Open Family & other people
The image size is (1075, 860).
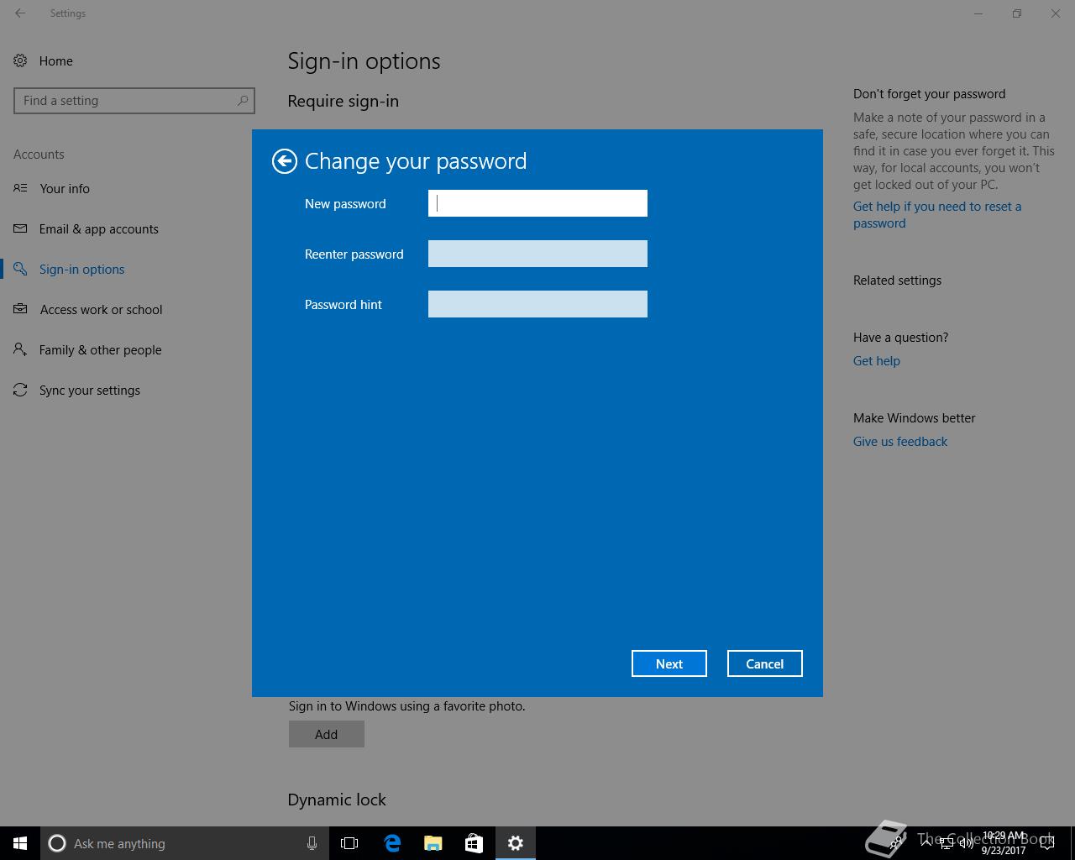point(101,350)
